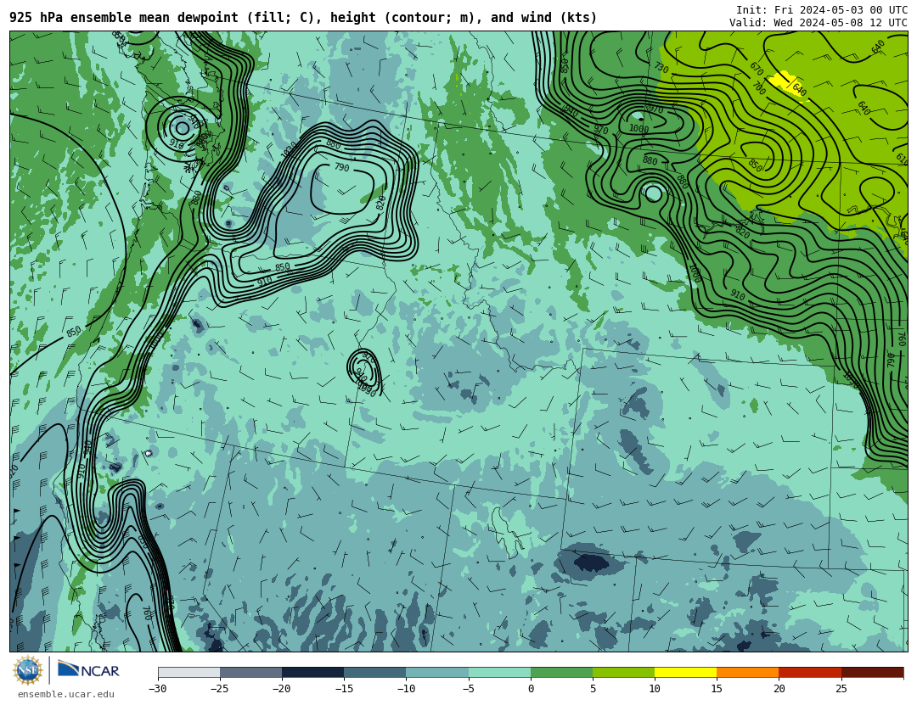Screen dimensions: 917x705
Task: Click the 'Valid: Wed 2024-05-08 12 UTC' label
Action: point(819,23)
